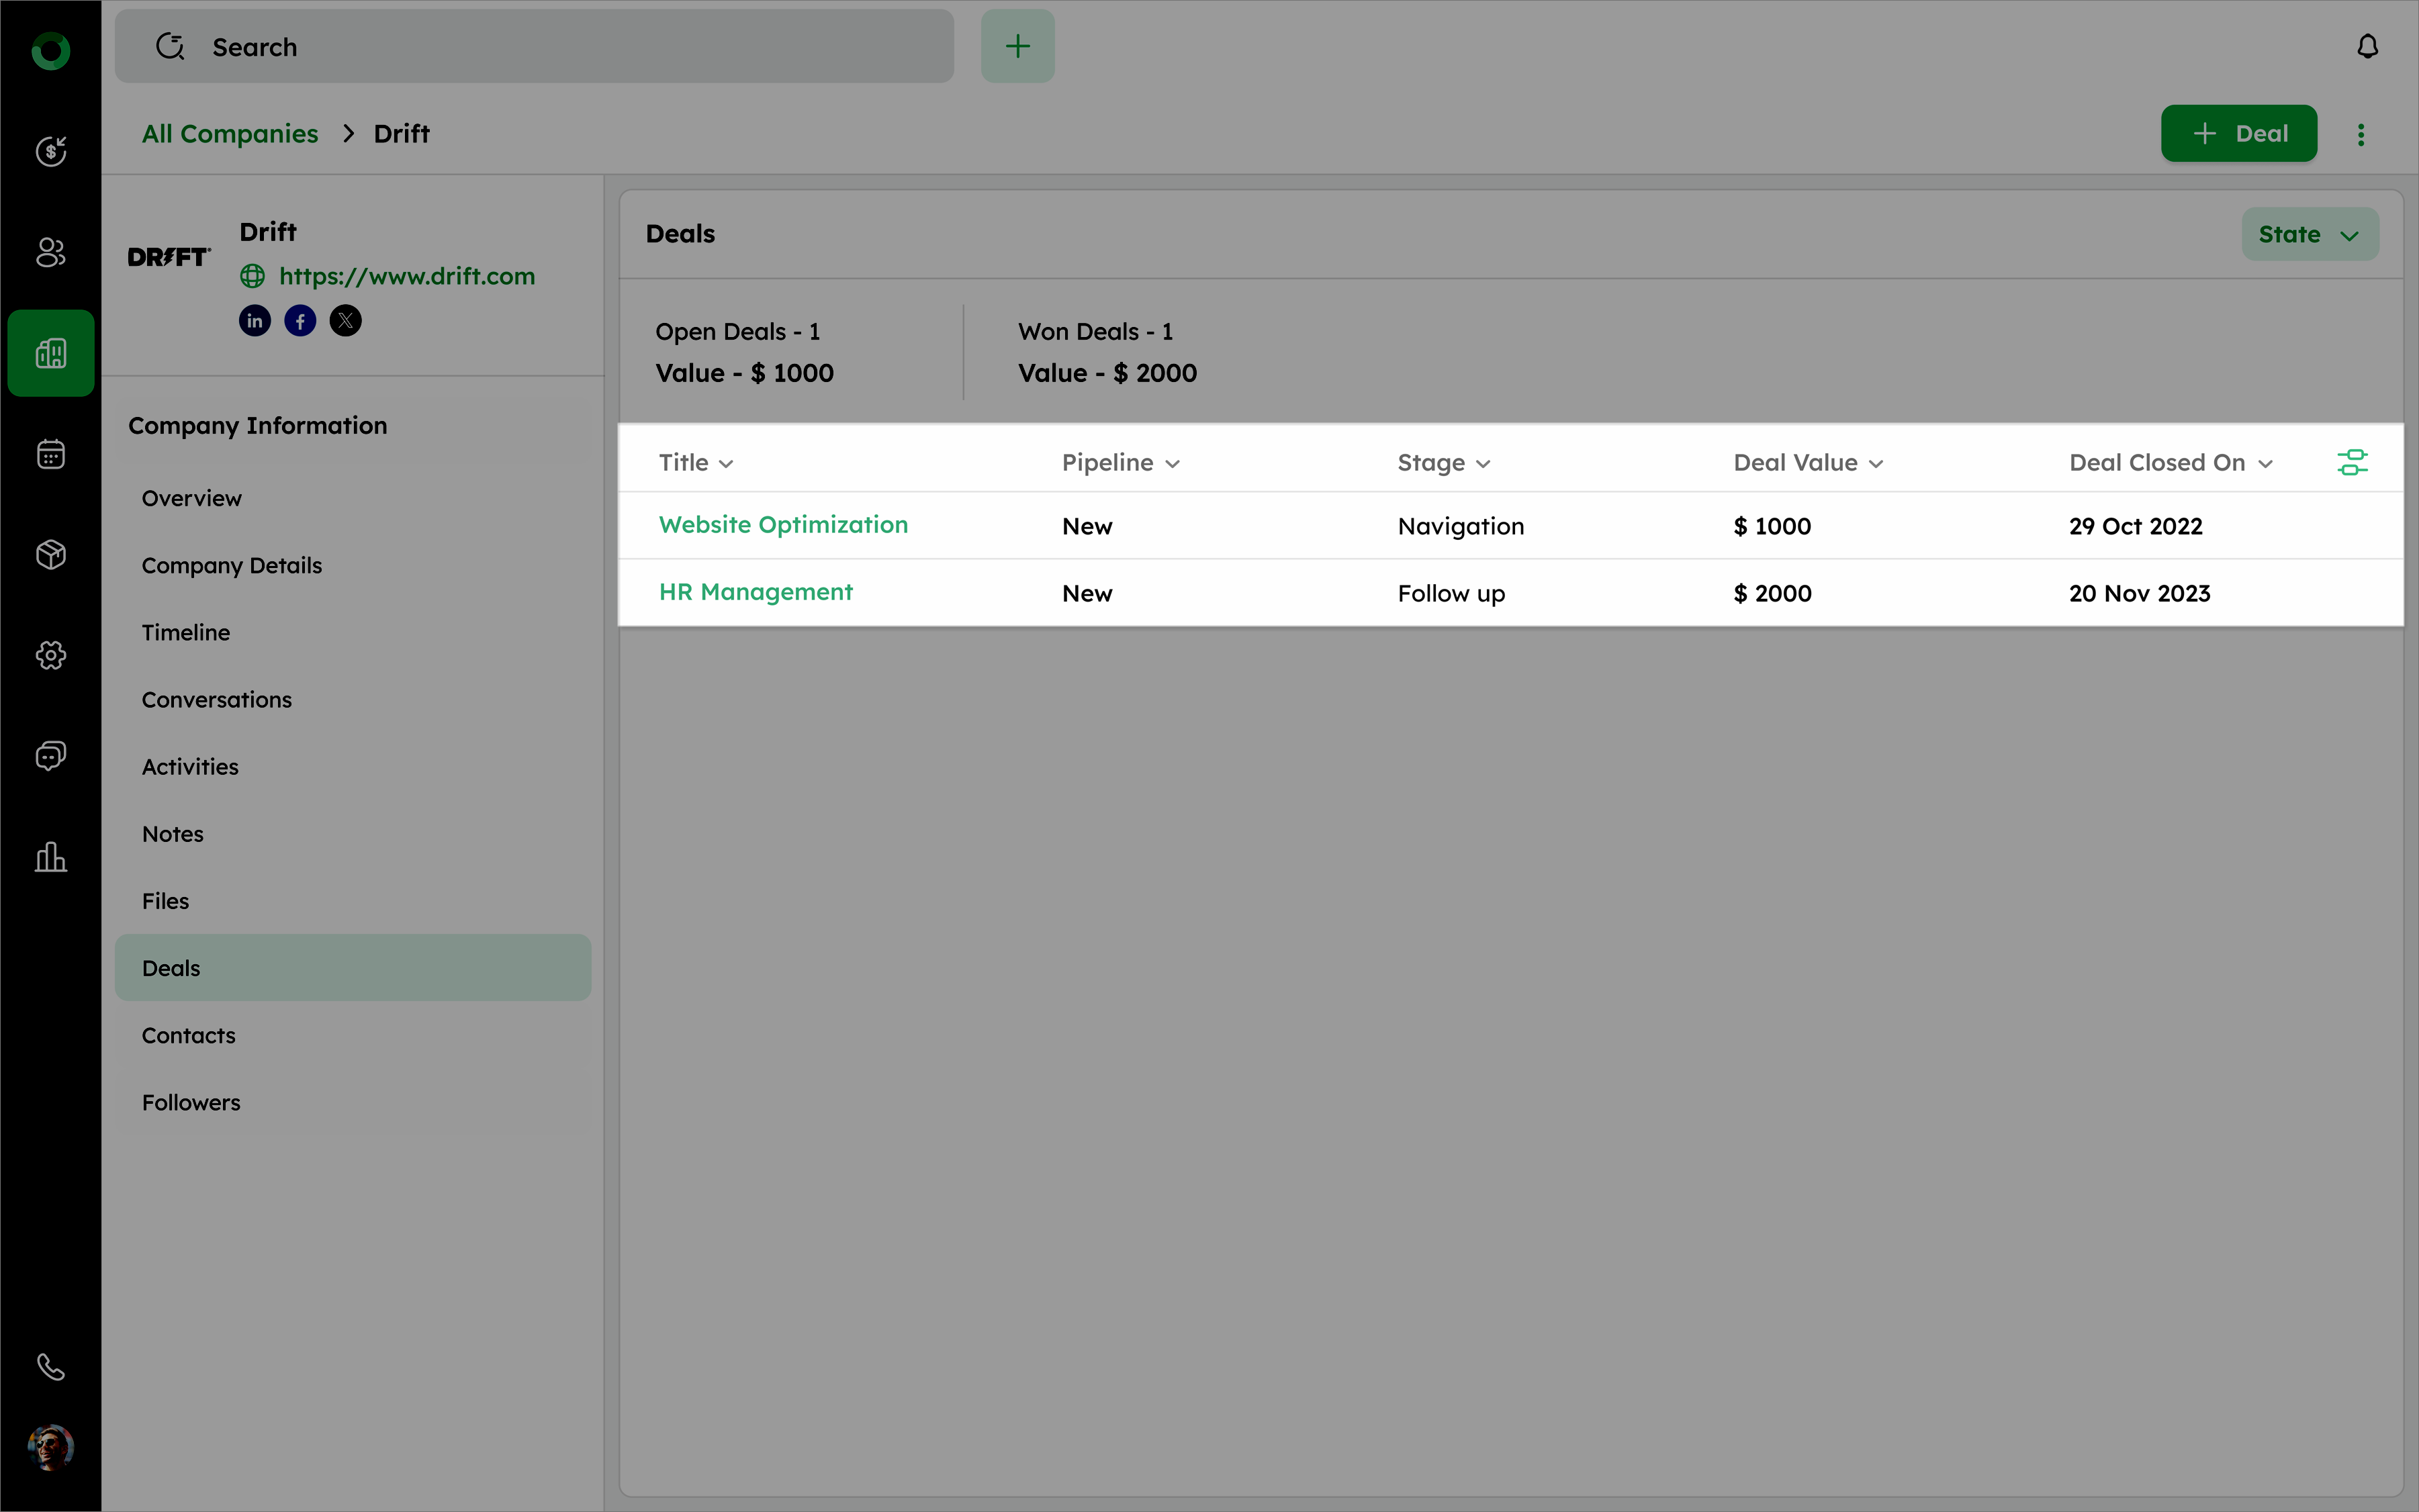Image resolution: width=2419 pixels, height=1512 pixels.
Task: Open the Website Optimization deal link
Action: click(x=783, y=525)
